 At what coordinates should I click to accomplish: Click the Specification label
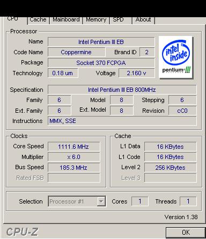pos(26,90)
